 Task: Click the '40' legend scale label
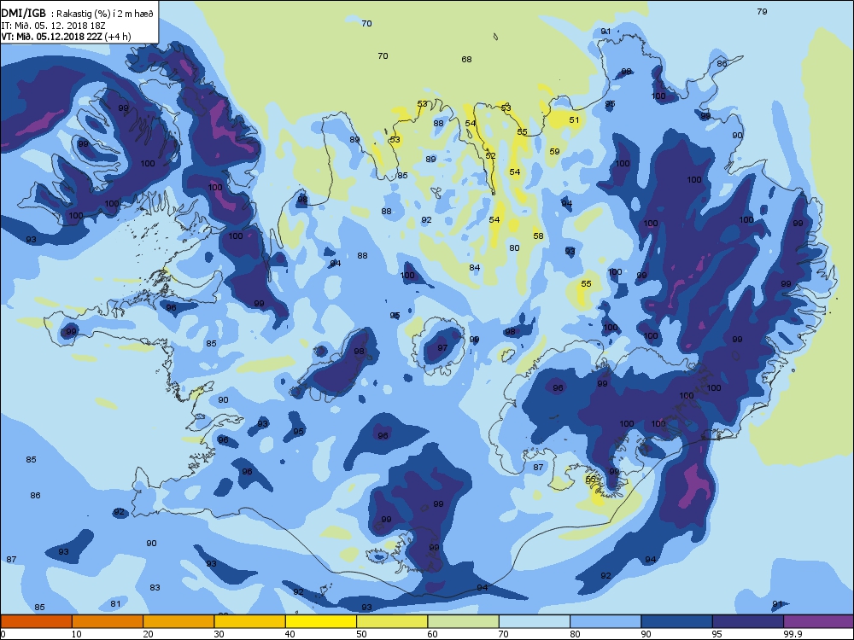click(x=290, y=634)
